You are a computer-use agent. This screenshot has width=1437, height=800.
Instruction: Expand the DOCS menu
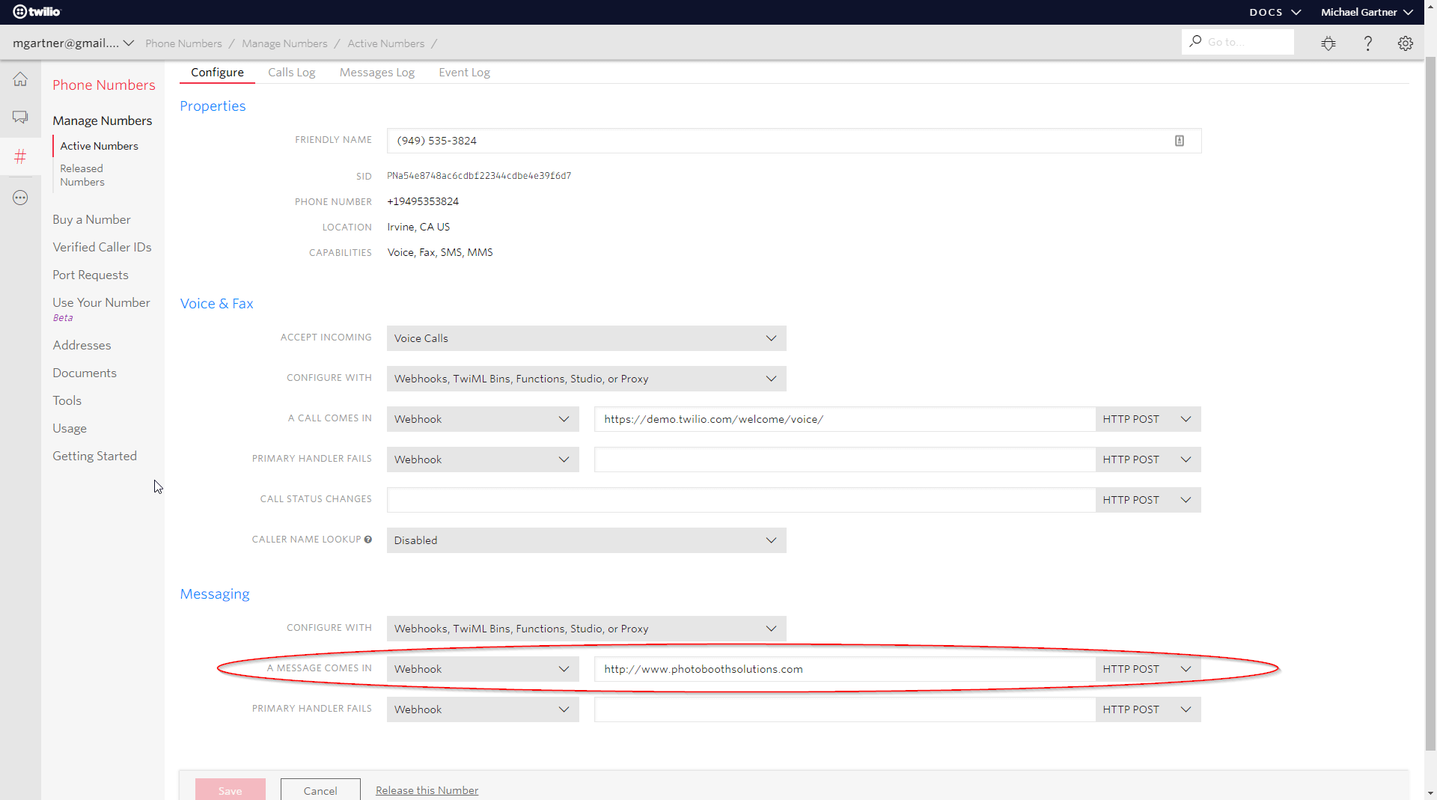click(x=1275, y=12)
